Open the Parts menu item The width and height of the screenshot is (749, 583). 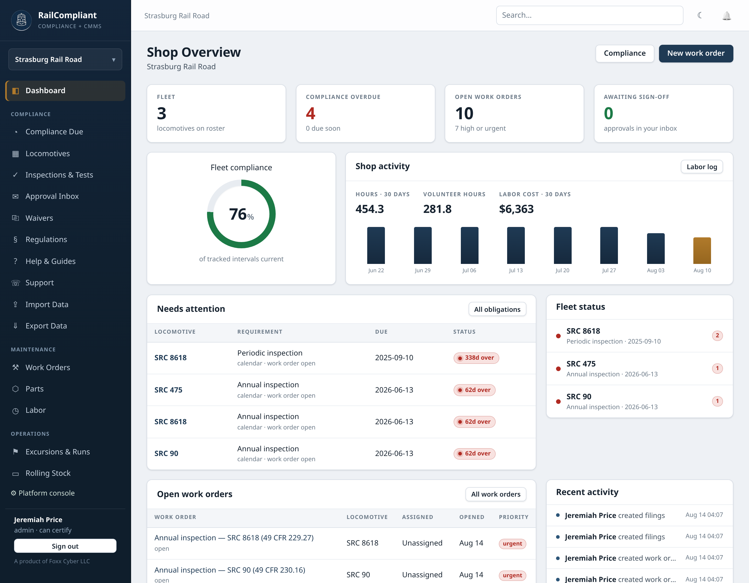65,389
